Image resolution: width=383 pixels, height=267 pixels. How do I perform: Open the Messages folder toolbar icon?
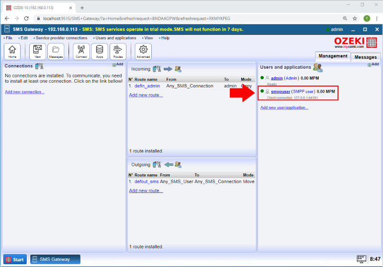[56, 52]
